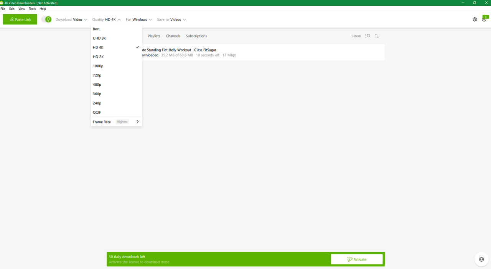491x269 pixels.
Task: Open the Save to Videos dropdown
Action: coord(171,20)
